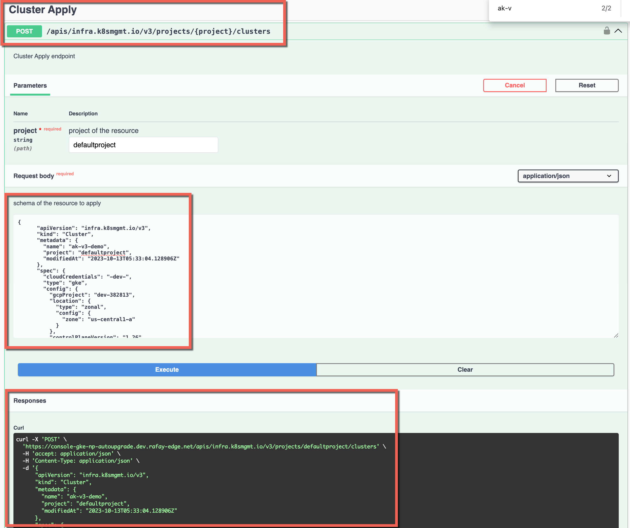
Task: Click inside the request body JSON textarea
Action: (x=316, y=276)
